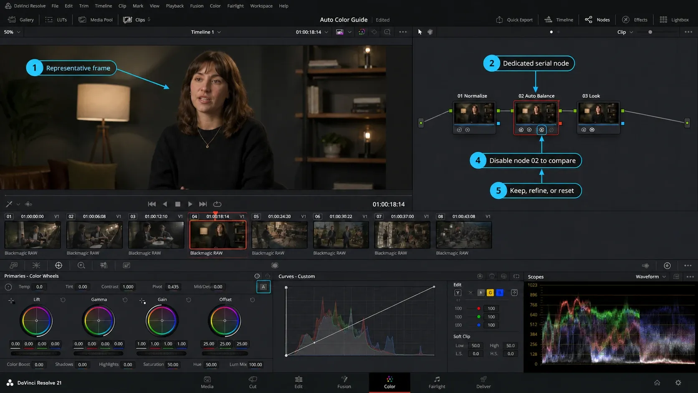Reset the Offset color wheel
This screenshot has width=698, height=393.
click(x=253, y=299)
